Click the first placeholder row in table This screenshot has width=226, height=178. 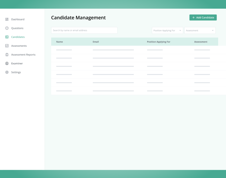134,50
